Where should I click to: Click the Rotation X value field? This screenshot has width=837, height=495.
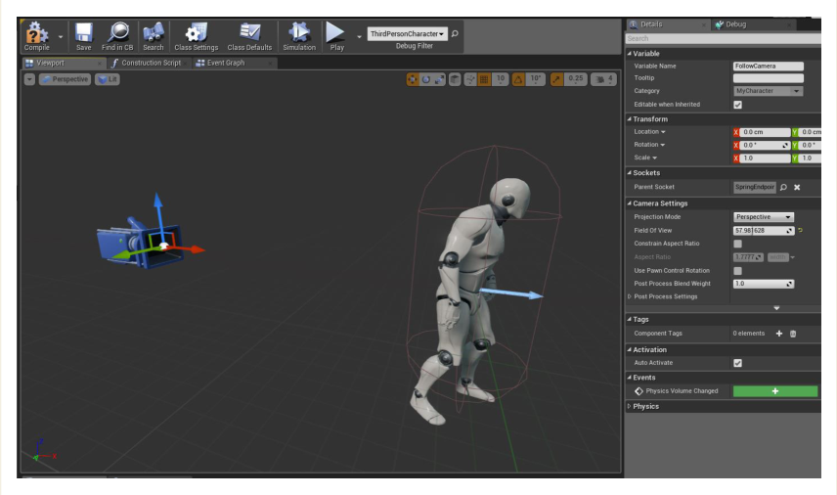tap(765, 145)
